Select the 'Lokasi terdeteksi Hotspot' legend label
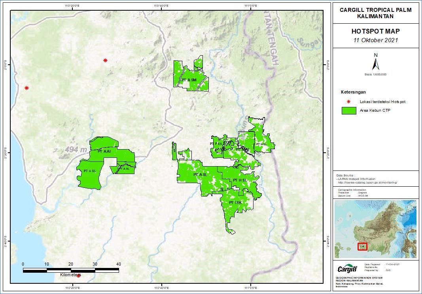The width and height of the screenshot is (422, 294). click(382, 102)
